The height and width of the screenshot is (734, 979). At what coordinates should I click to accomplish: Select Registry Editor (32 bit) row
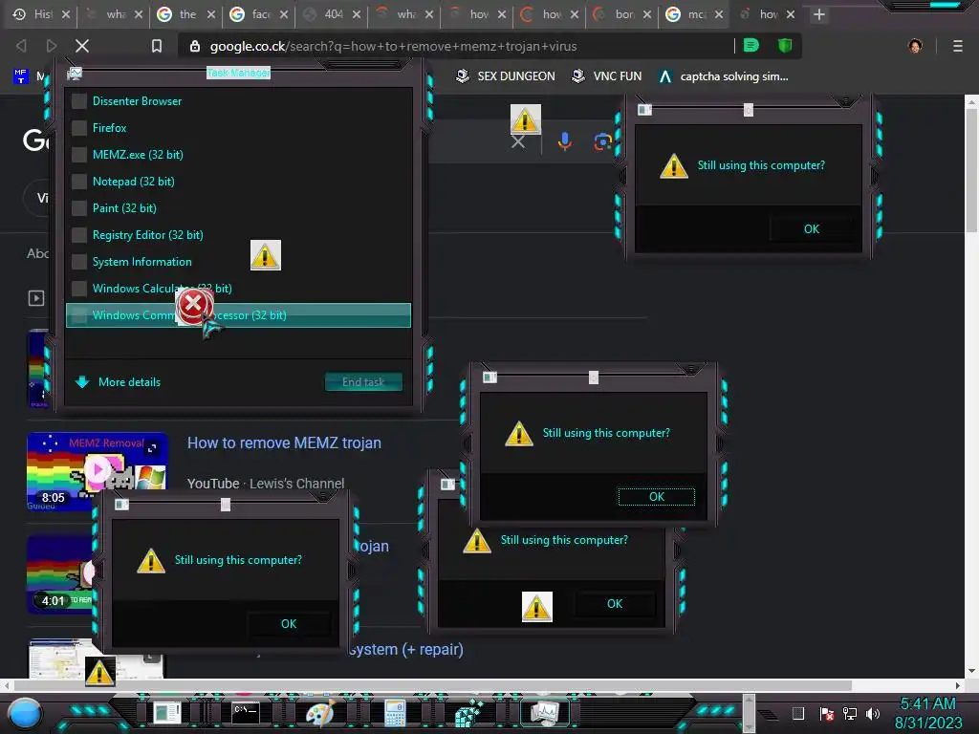coord(238,235)
